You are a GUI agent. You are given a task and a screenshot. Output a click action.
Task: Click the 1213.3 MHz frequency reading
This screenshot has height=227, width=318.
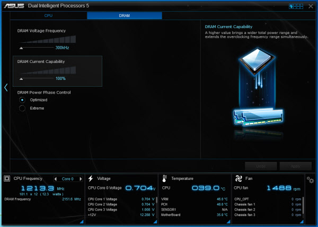[42, 188]
